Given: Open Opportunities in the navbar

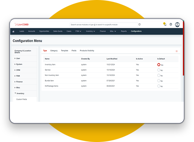Looking at the screenshot, I should click(44, 31).
